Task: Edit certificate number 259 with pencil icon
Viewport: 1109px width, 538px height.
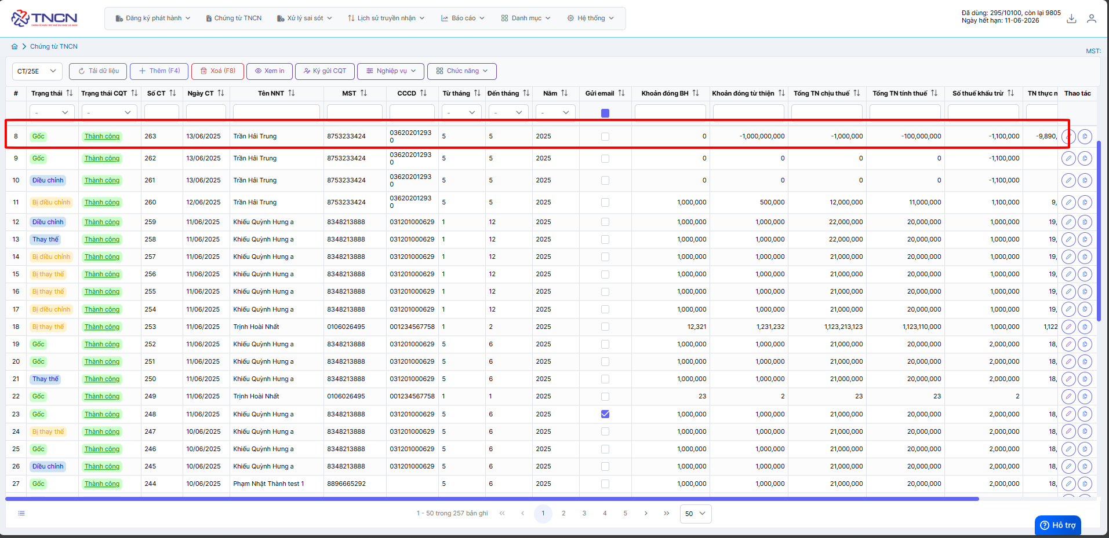Action: [1068, 222]
